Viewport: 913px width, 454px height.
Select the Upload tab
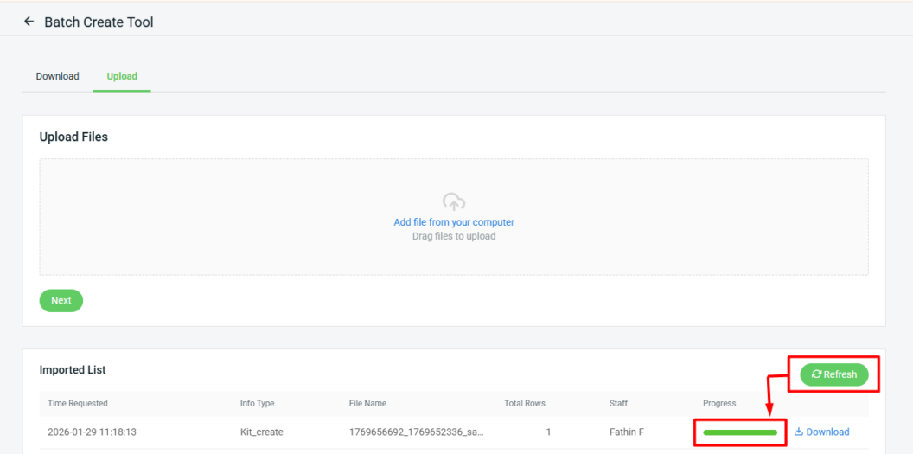(122, 76)
